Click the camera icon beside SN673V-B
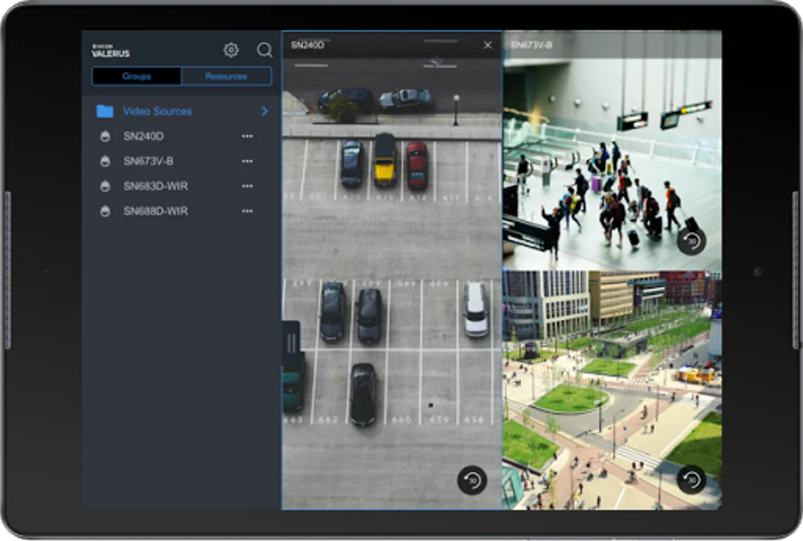The image size is (803, 541). (105, 161)
